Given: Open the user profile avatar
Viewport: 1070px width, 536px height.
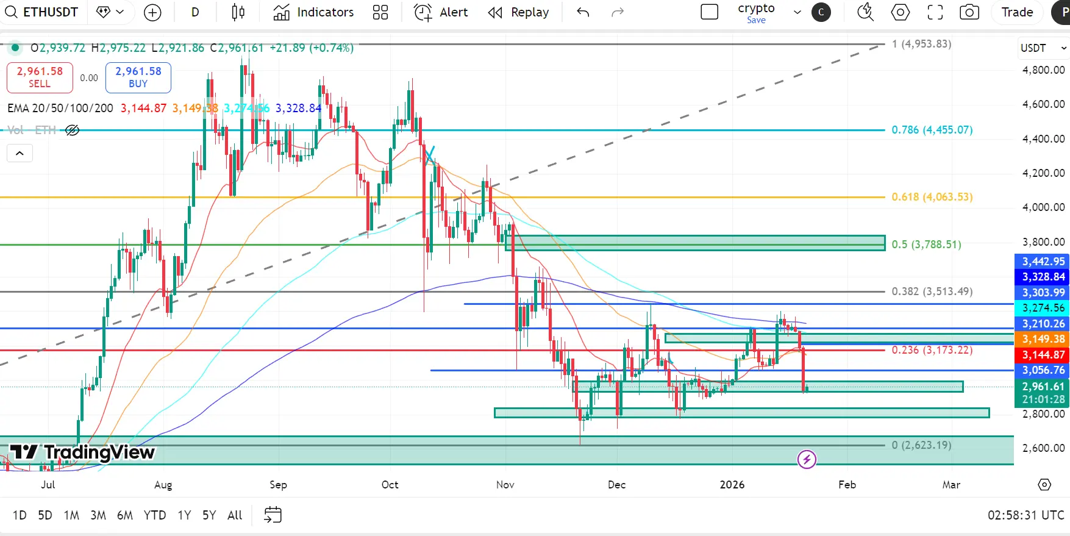Looking at the screenshot, I should click(821, 12).
